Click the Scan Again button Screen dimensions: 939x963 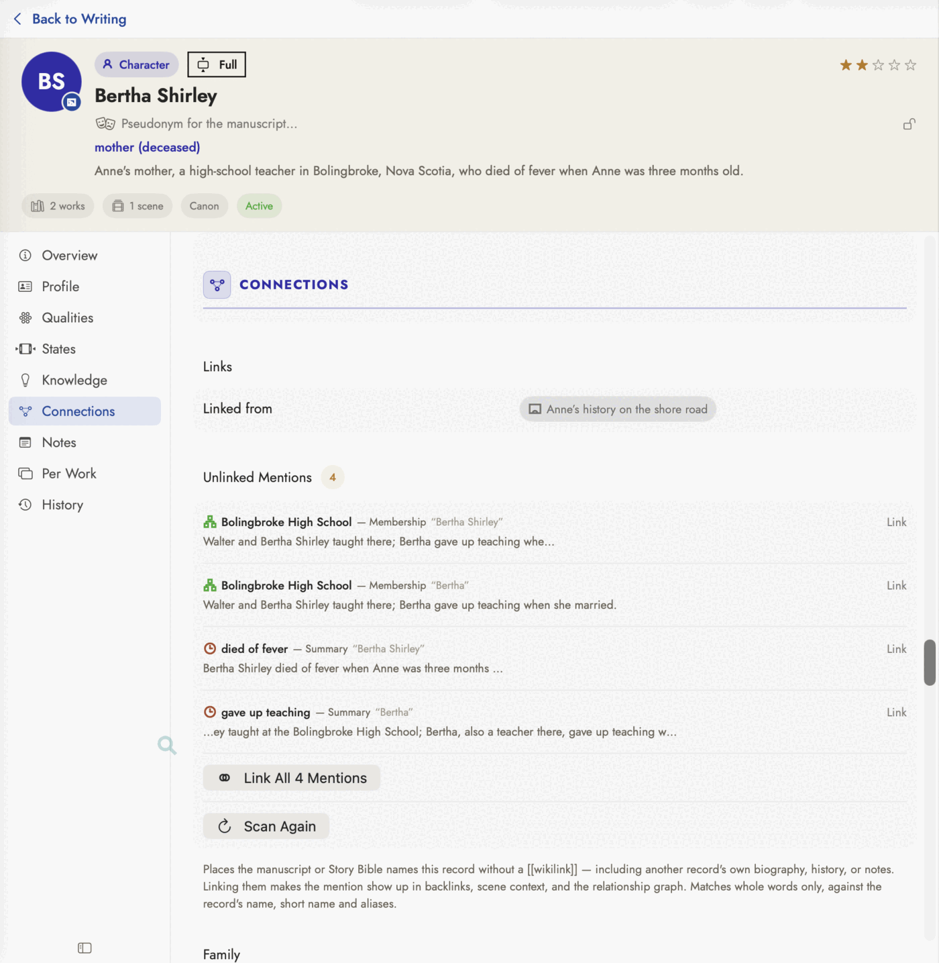266,826
